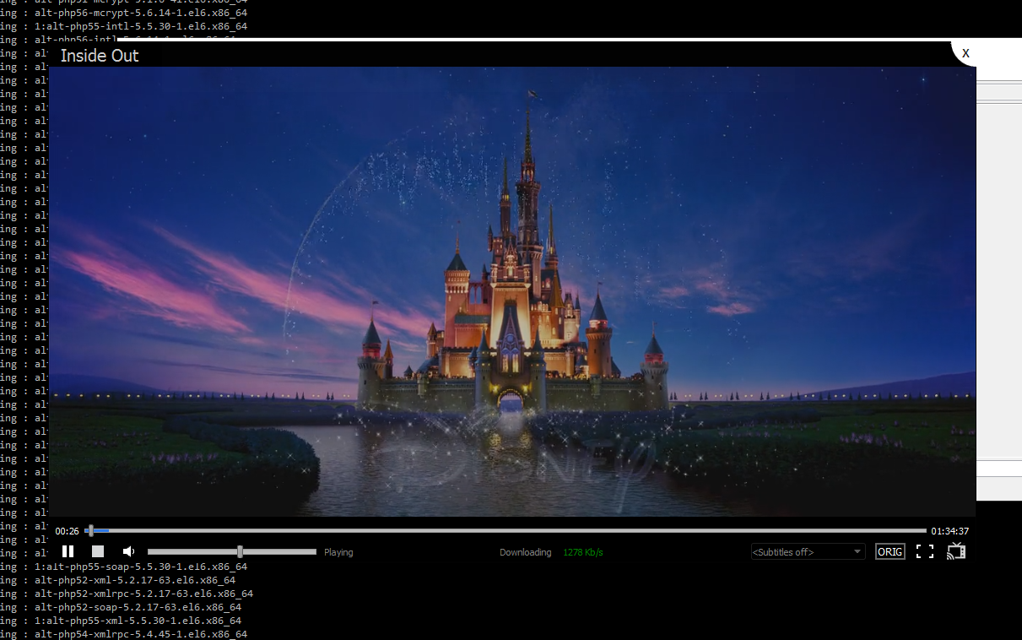Open the Subtitles off dropdown
Screen dimensions: 1022x640
(808, 552)
